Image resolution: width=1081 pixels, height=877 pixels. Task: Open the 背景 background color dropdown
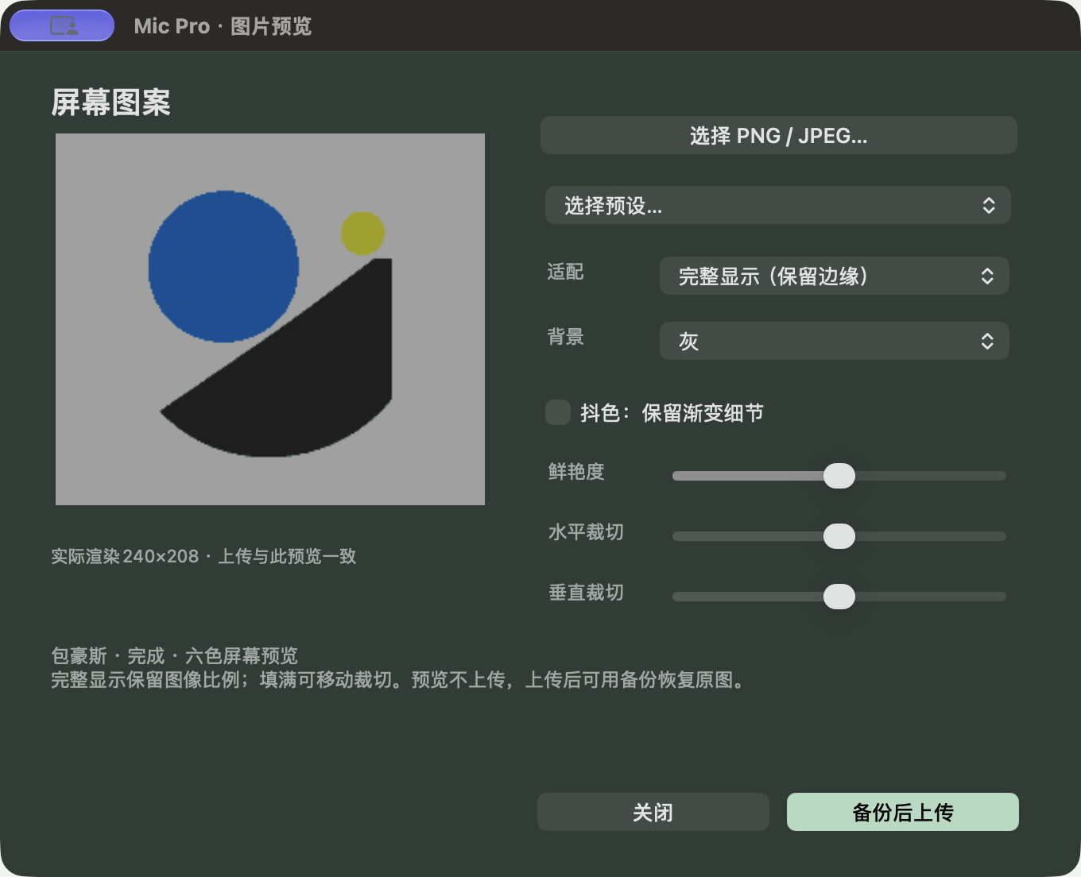tap(835, 341)
